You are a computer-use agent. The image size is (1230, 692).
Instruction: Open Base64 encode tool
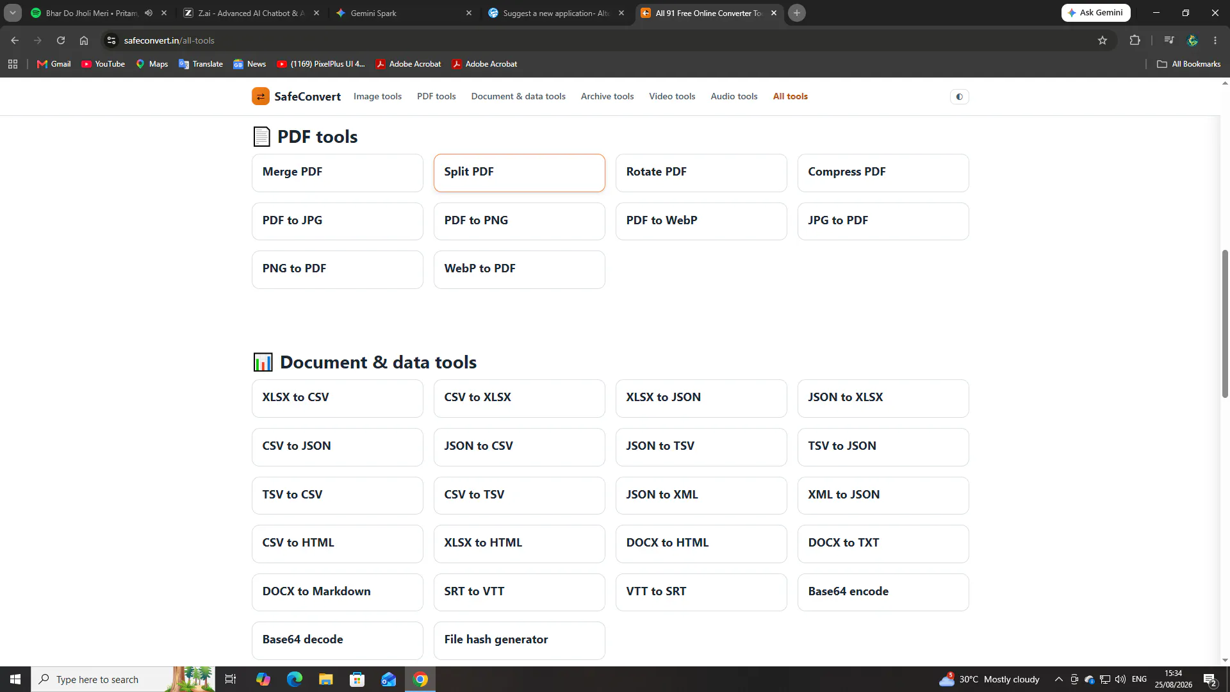(883, 592)
